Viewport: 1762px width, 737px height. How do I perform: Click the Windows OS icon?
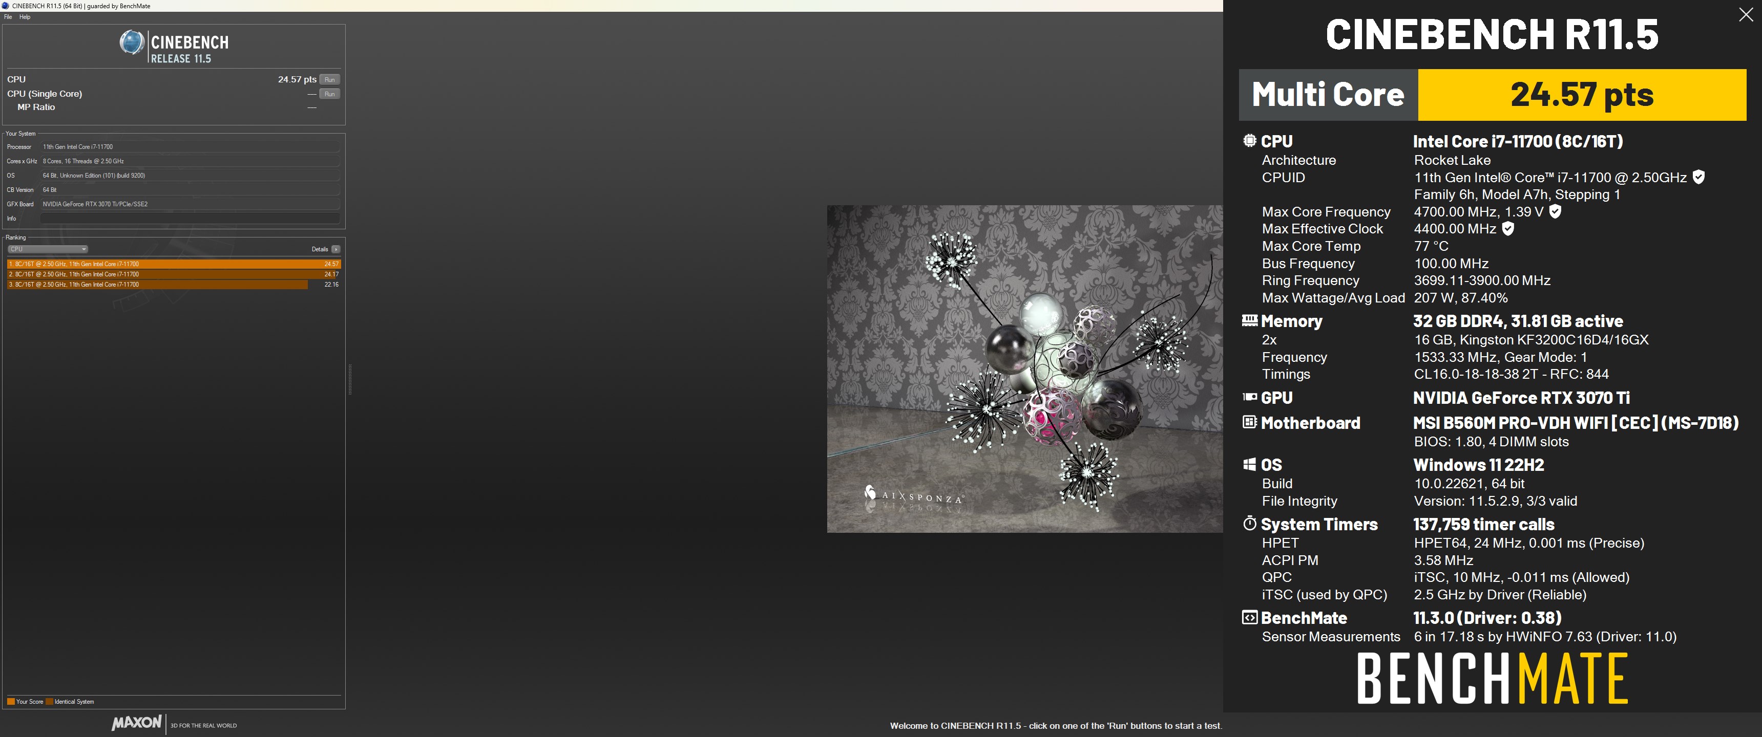[1250, 464]
